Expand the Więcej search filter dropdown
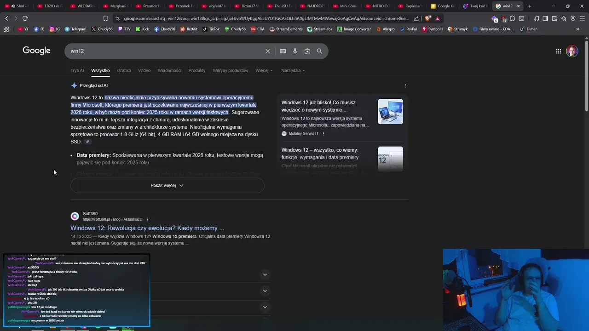Screen dimensions: 589x331 [x=264, y=70]
